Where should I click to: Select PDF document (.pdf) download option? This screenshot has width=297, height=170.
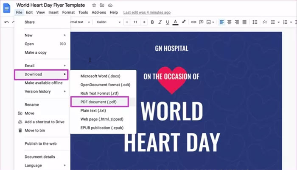pyautogui.click(x=100, y=102)
